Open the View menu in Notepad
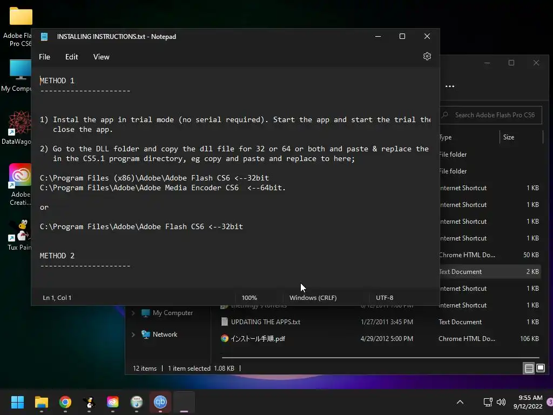 point(101,57)
